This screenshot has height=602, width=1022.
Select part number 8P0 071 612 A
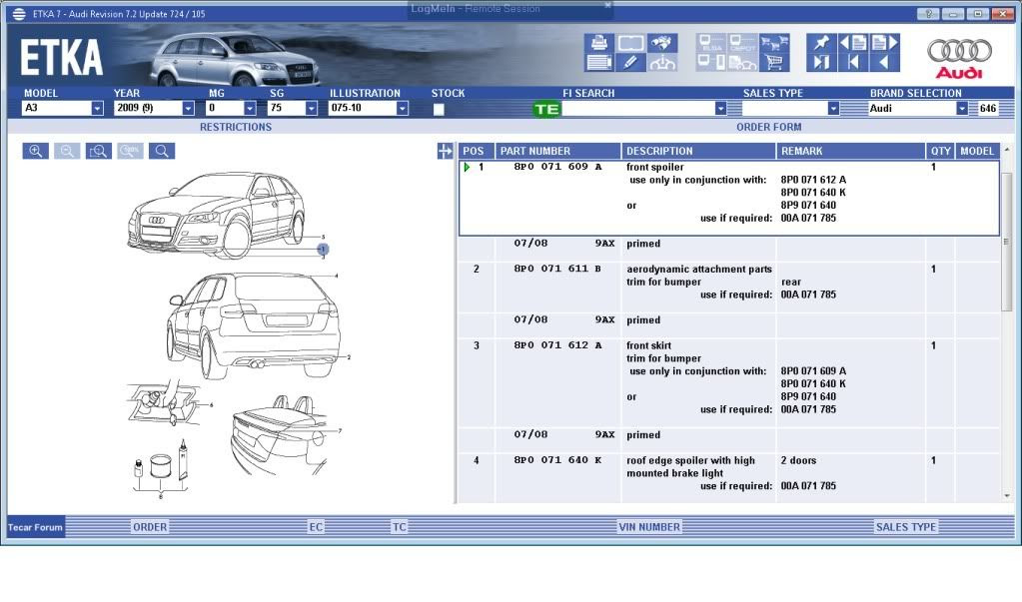coord(557,345)
